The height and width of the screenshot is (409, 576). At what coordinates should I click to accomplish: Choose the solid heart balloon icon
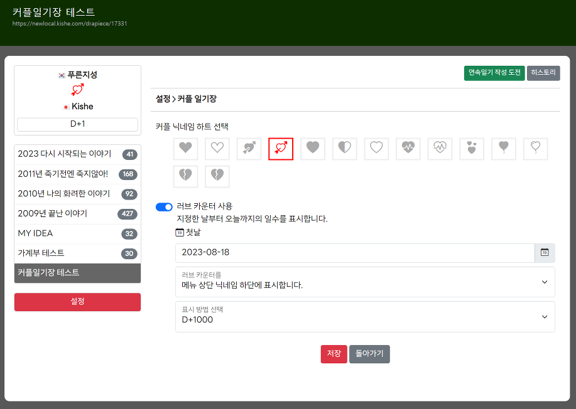[504, 149]
